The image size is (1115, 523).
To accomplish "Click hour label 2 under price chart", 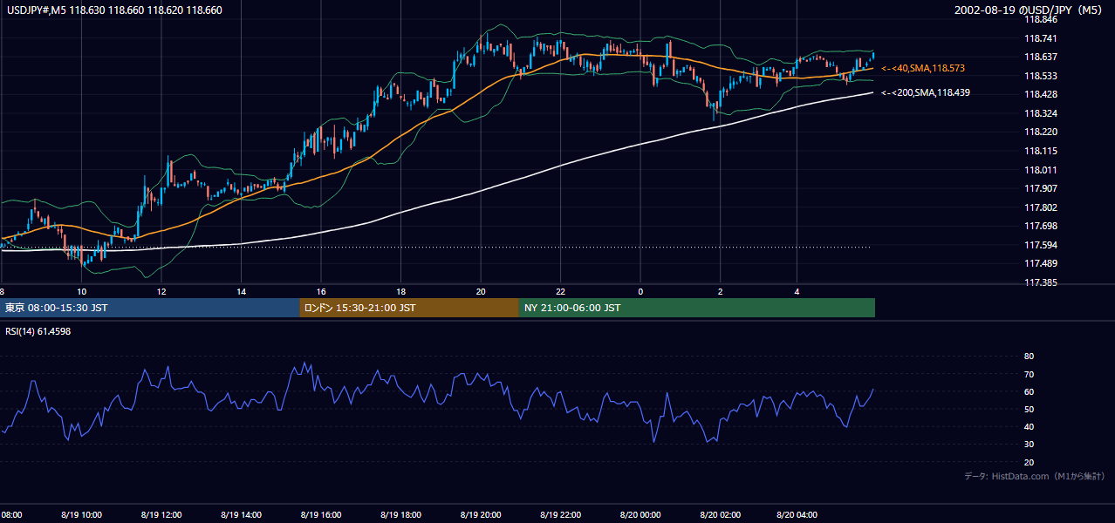I will coord(720,291).
